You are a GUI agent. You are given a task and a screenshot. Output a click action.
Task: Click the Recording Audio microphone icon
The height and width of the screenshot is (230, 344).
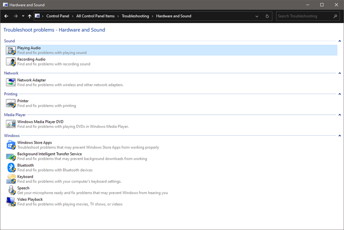pos(11,62)
